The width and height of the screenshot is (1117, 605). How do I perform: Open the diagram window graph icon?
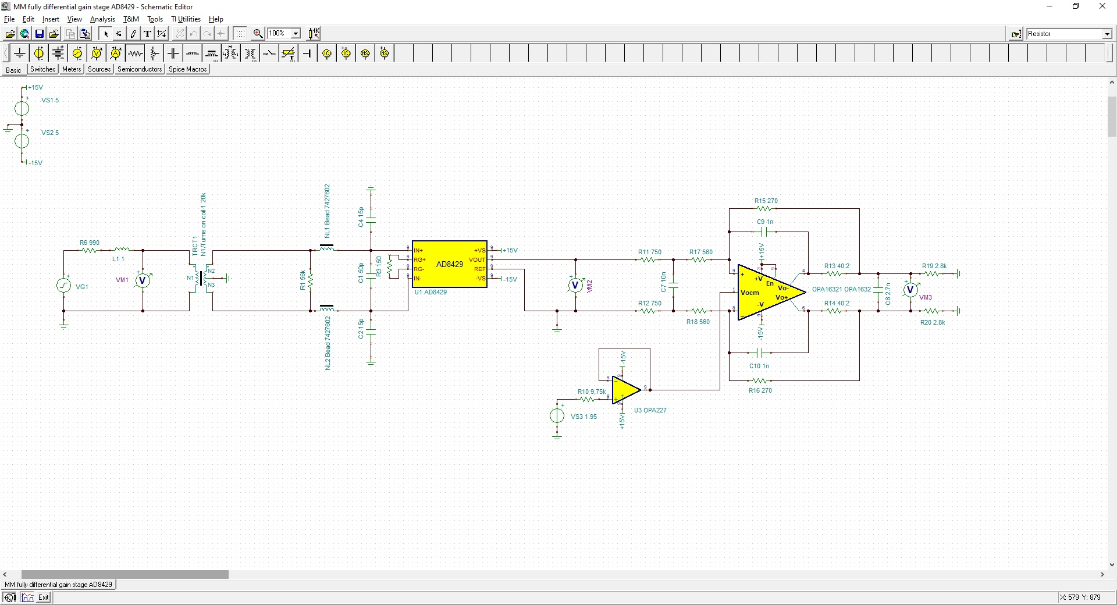(x=27, y=597)
